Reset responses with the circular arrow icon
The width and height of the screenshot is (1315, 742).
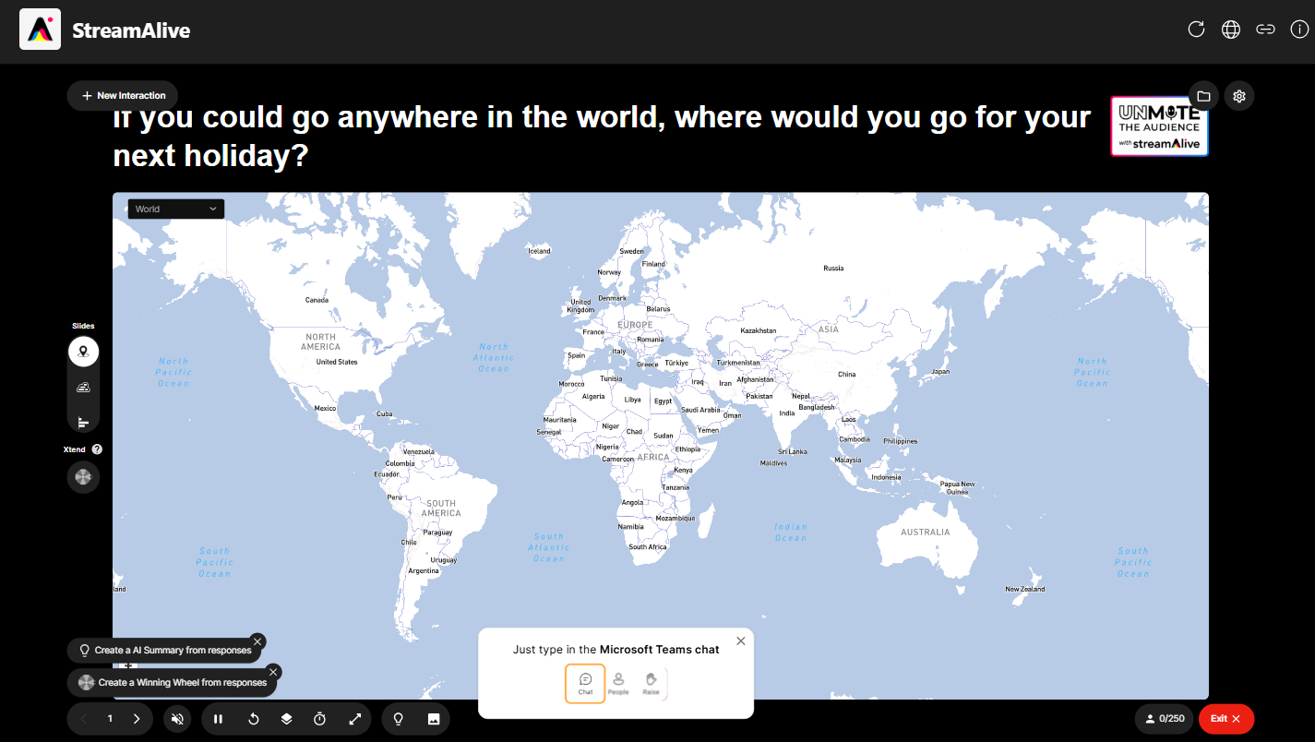[253, 719]
